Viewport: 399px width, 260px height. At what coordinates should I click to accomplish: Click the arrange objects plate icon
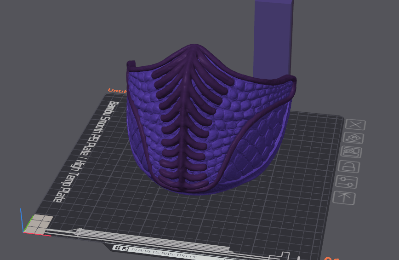(351, 152)
